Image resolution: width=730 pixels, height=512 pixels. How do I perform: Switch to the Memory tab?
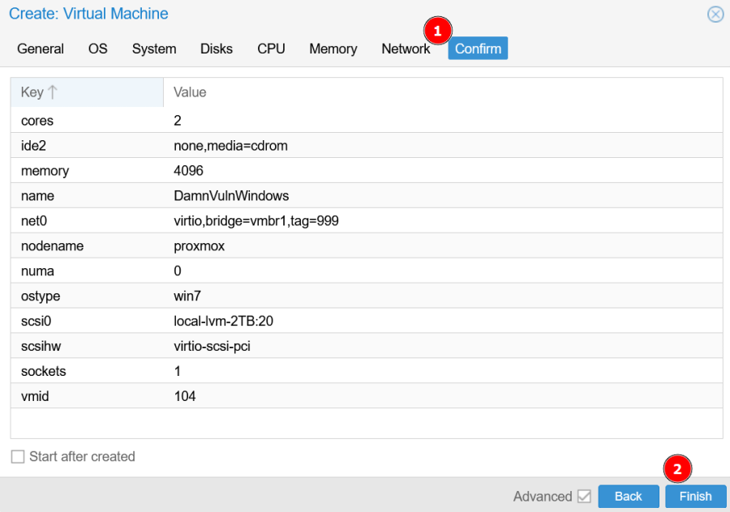333,49
